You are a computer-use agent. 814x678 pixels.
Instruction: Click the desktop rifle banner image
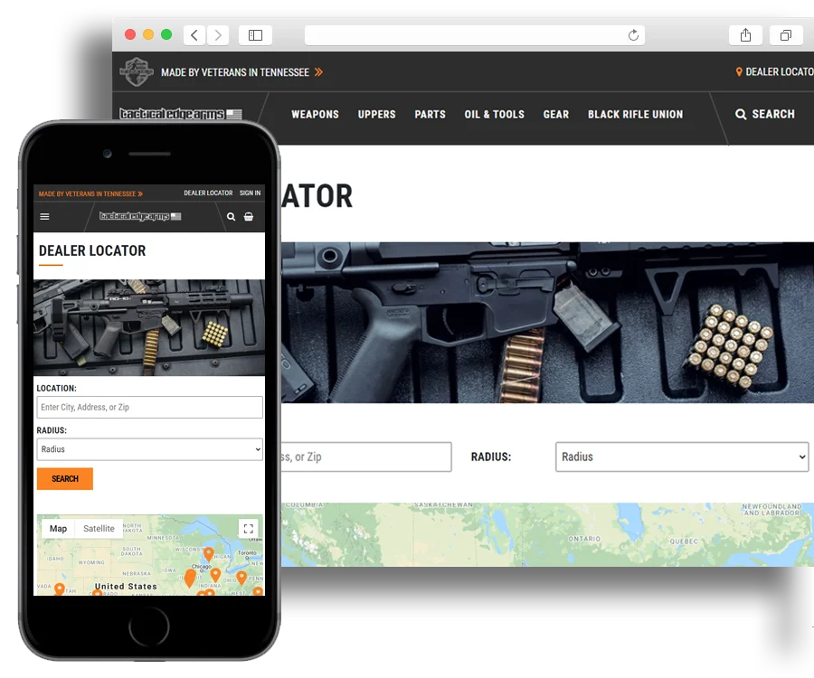tap(548, 322)
